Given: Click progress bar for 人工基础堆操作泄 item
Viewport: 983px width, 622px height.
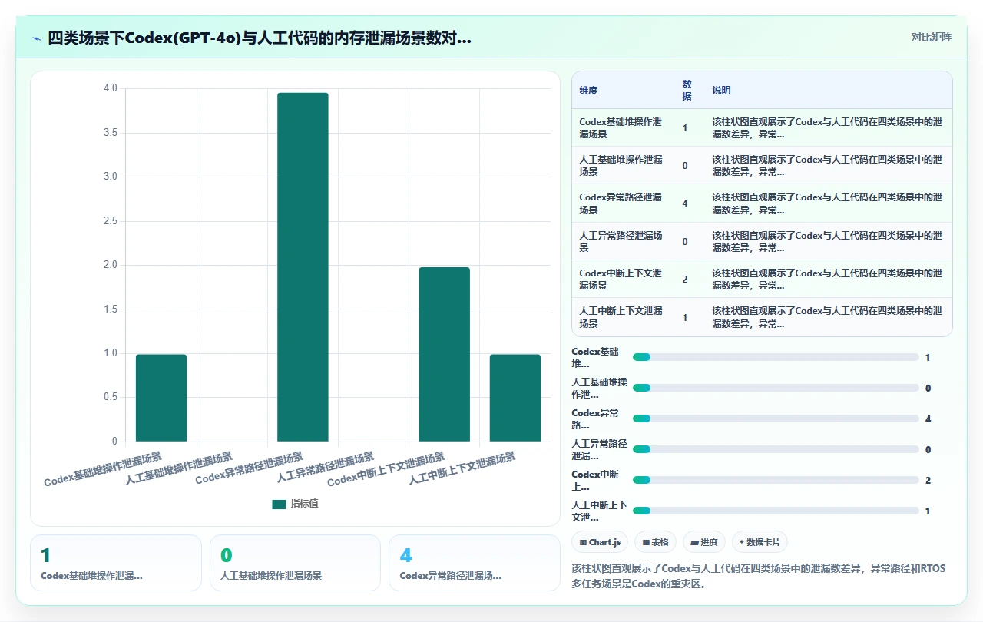Looking at the screenshot, I should coord(776,388).
